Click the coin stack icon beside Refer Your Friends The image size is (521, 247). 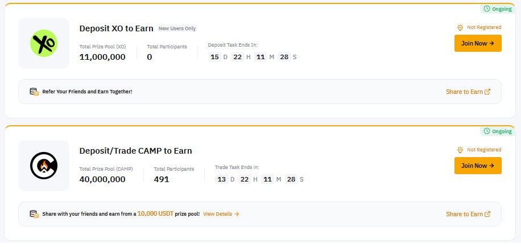tap(34, 92)
